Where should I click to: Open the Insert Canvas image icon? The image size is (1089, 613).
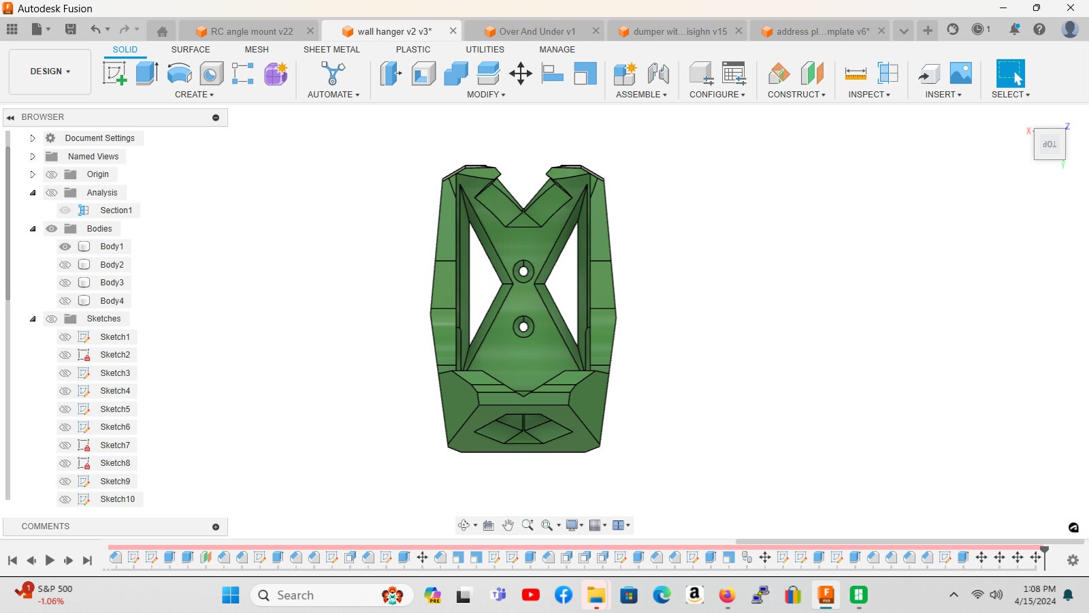coord(960,73)
